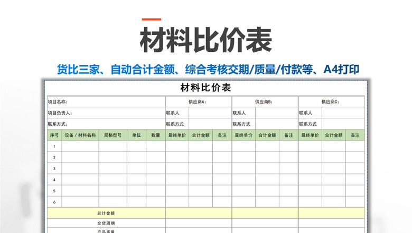Select the 合计金额 header in 供应商B group
412x233 pixels.
tap(267, 135)
